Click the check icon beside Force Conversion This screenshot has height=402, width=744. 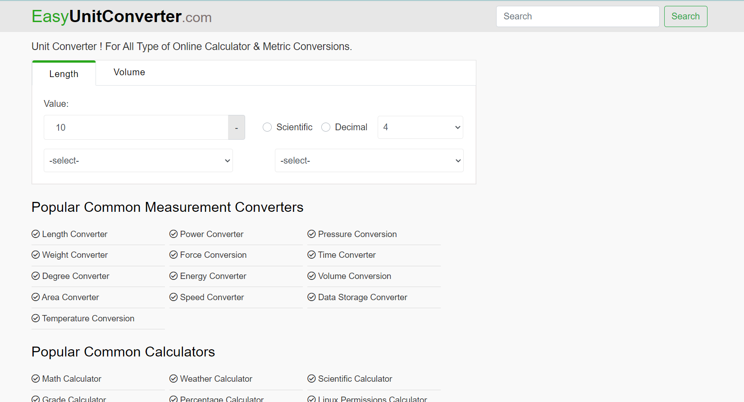point(173,255)
